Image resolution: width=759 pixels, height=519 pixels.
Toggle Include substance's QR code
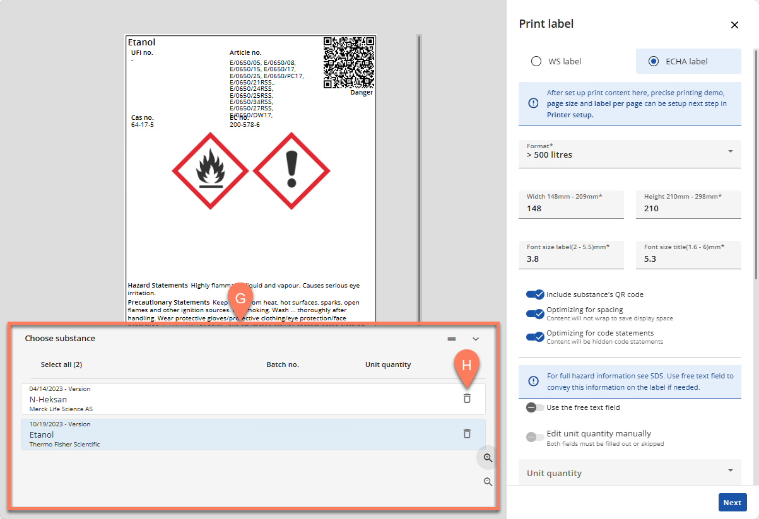[535, 294]
